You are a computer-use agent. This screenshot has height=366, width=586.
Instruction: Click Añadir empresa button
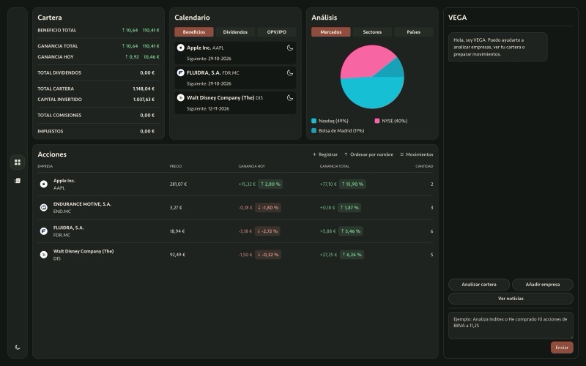[543, 285]
